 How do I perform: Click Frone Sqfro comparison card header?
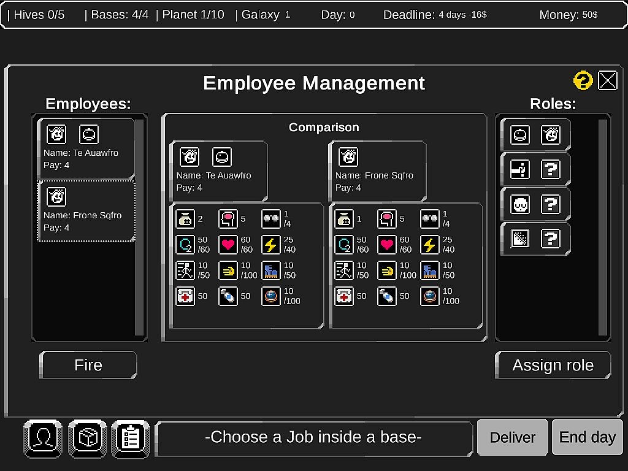point(377,171)
